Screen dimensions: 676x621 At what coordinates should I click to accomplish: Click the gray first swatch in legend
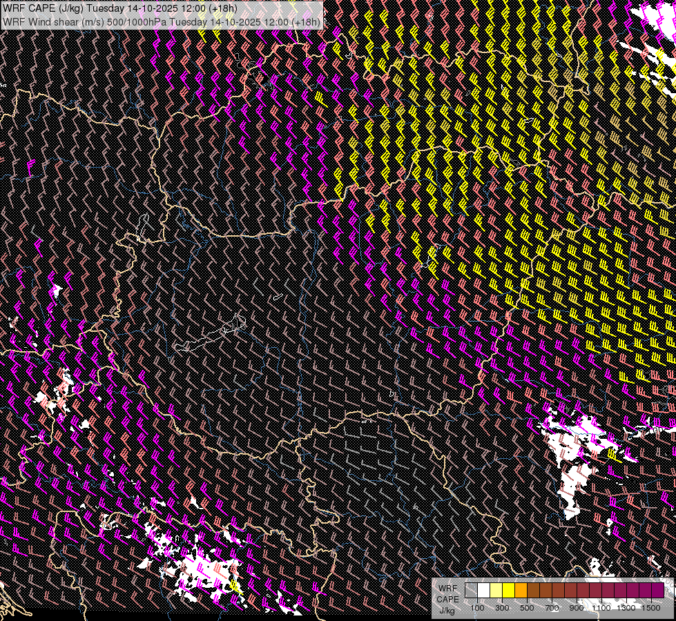[x=471, y=591]
